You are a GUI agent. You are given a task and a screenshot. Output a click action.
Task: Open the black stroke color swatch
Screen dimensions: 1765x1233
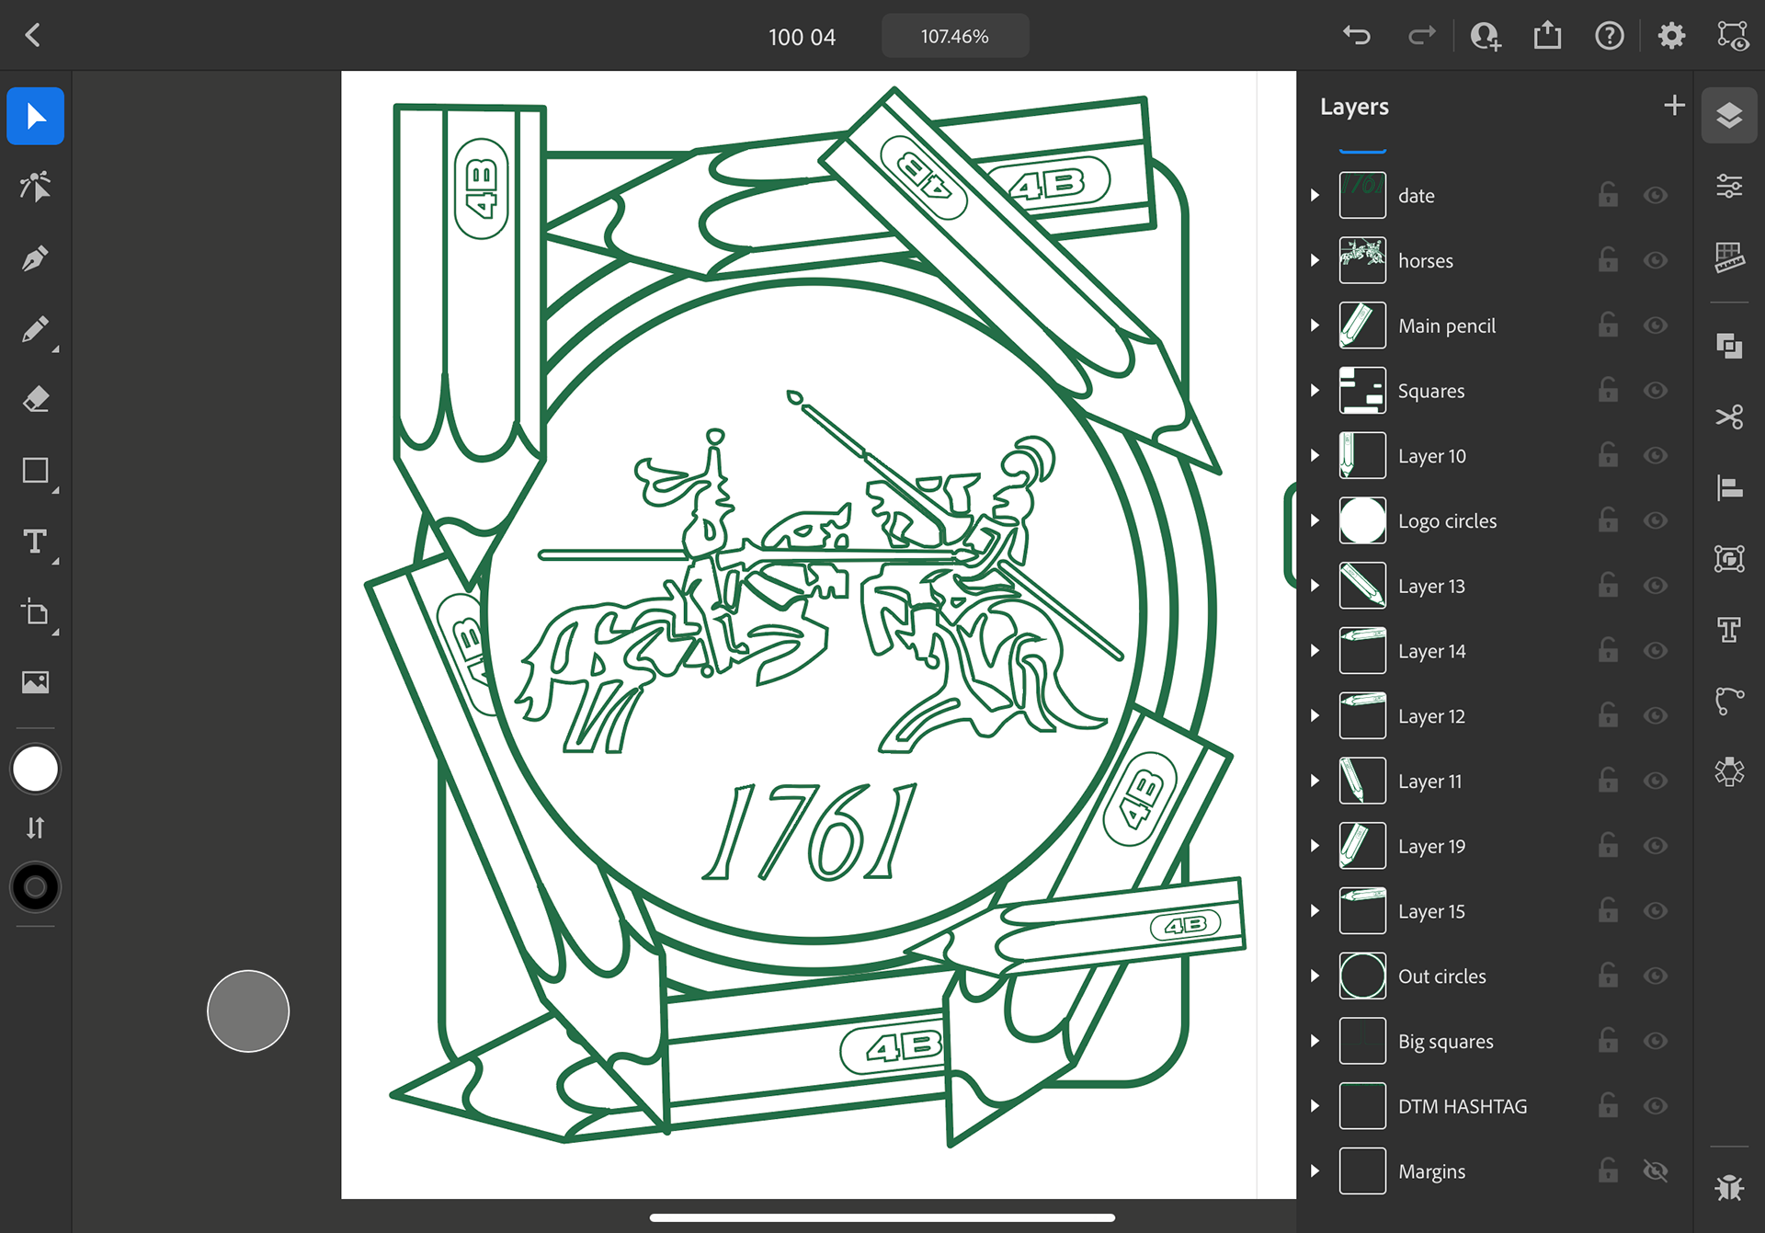pyautogui.click(x=35, y=887)
